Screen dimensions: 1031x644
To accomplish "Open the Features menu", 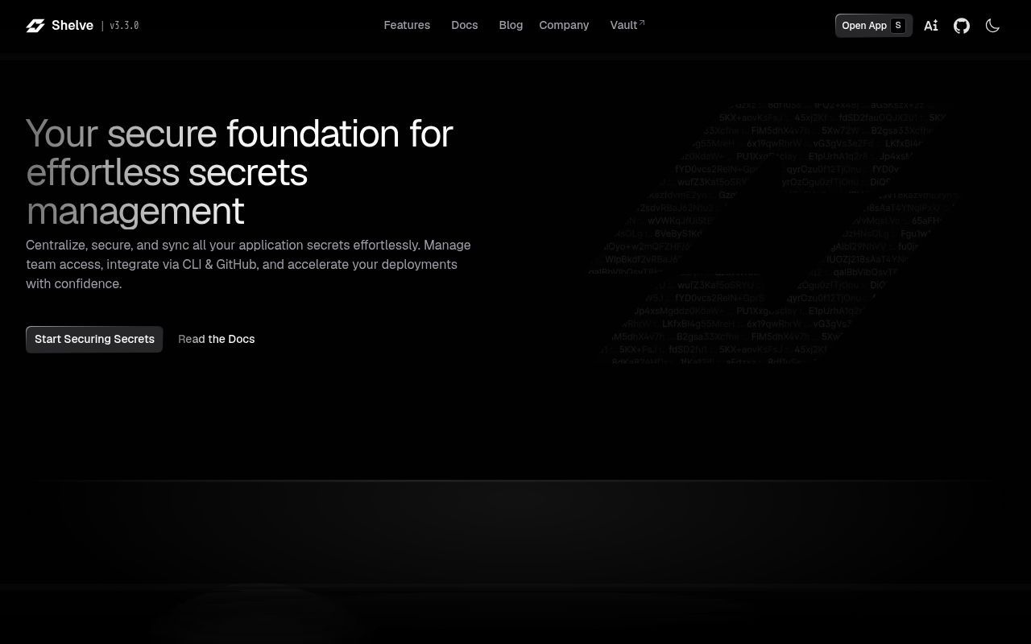I will click(x=407, y=26).
